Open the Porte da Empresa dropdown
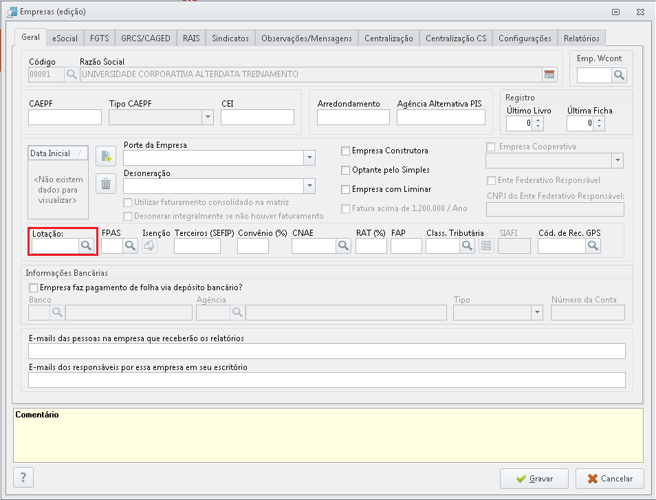The image size is (656, 500). [x=309, y=157]
